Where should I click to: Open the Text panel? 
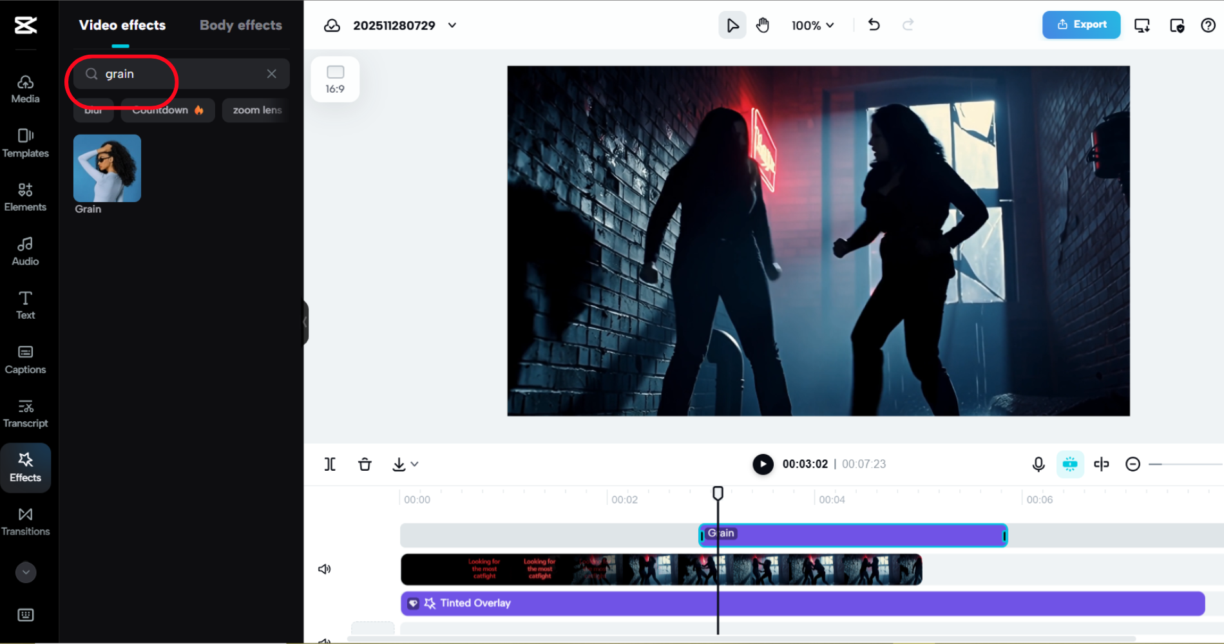pyautogui.click(x=25, y=304)
